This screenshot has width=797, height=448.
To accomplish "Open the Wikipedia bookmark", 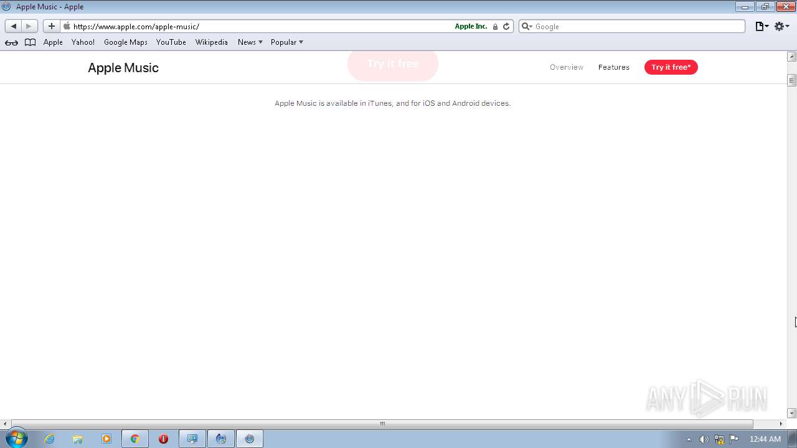I will click(212, 42).
